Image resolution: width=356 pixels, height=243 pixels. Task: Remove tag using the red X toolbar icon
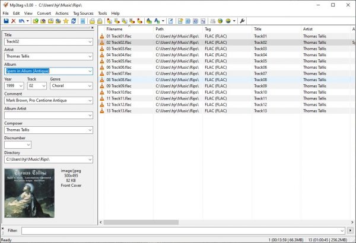[x=14, y=21]
